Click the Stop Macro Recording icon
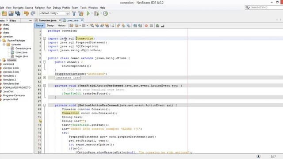Viewport: 283px width, 159px height. (151, 26)
